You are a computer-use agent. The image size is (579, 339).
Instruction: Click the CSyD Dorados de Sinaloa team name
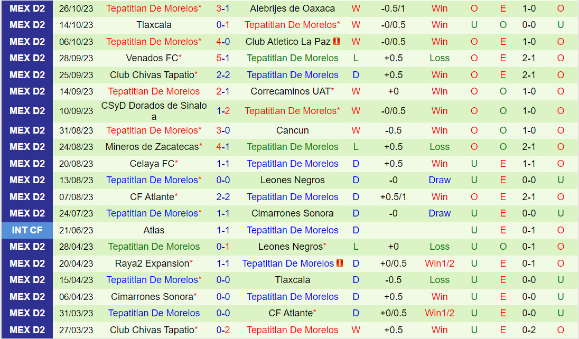point(154,111)
